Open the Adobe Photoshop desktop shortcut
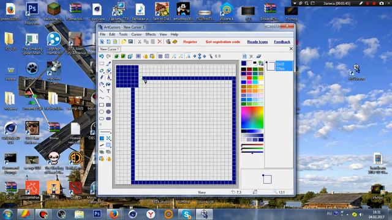 pyautogui.click(x=32, y=13)
